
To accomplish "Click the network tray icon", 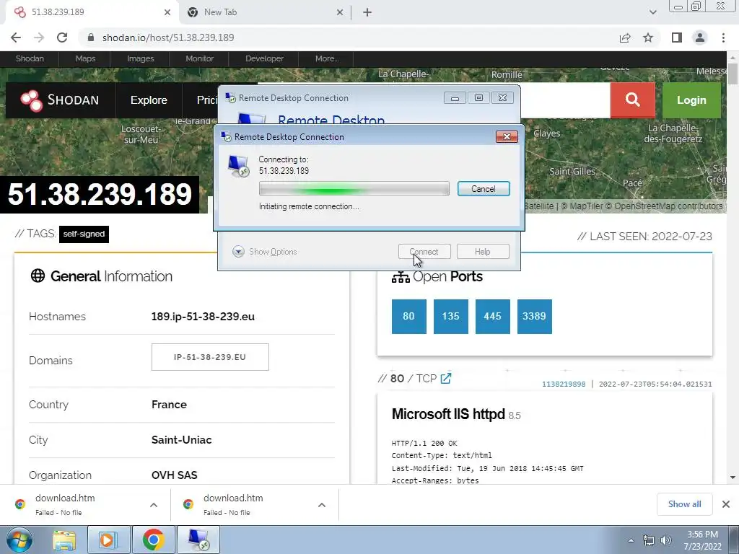I will pyautogui.click(x=649, y=540).
